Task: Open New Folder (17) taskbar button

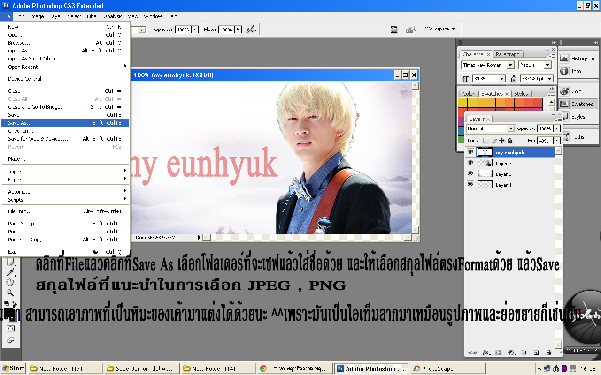Action: coord(65,368)
